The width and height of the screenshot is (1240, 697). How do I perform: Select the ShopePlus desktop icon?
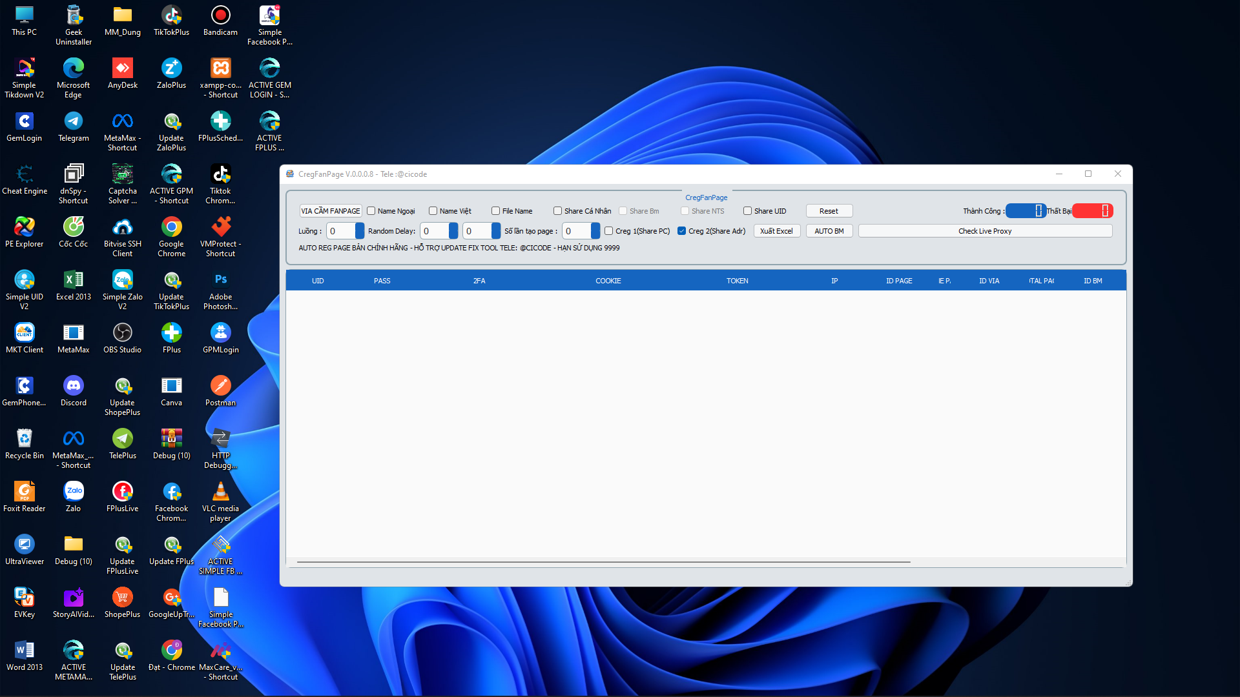(122, 603)
